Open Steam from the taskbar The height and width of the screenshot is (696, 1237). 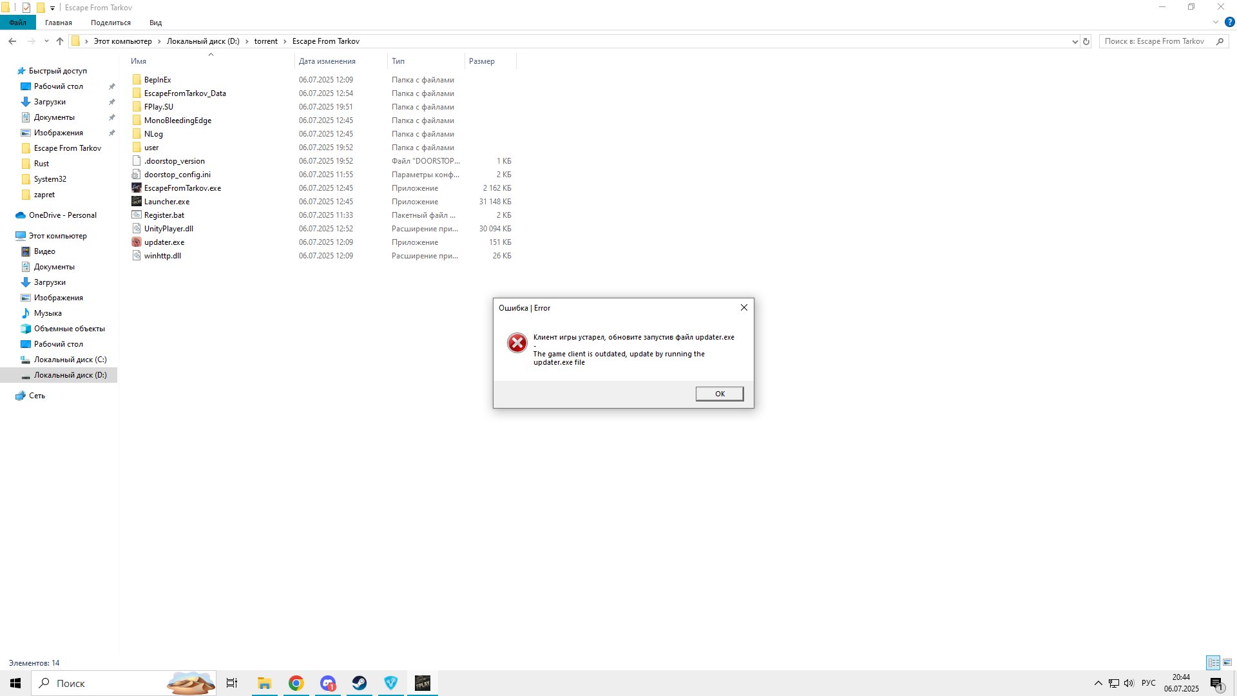[x=360, y=683]
